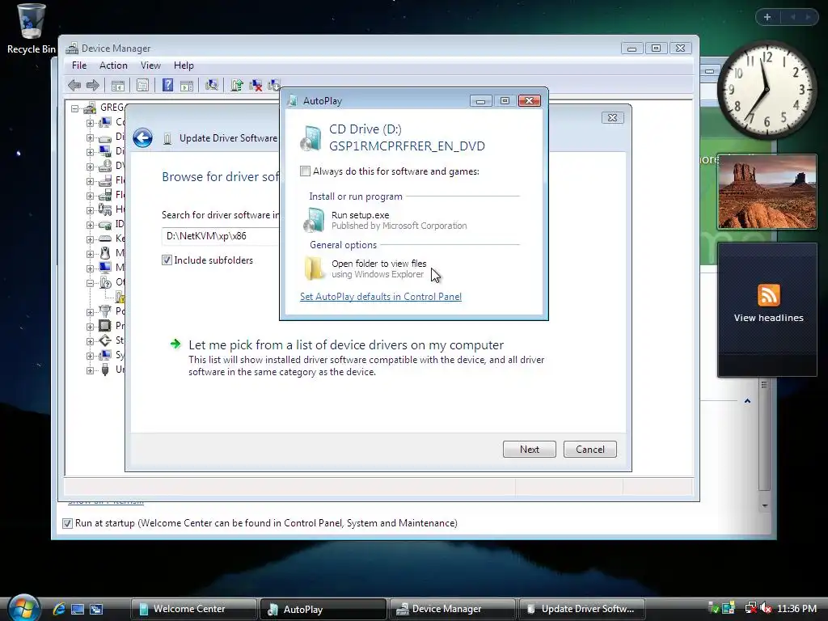Click Scan for hardware changes toolbar icon

pos(212,85)
